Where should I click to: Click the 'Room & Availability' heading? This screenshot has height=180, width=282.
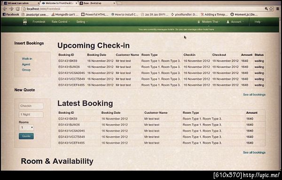click(57, 161)
